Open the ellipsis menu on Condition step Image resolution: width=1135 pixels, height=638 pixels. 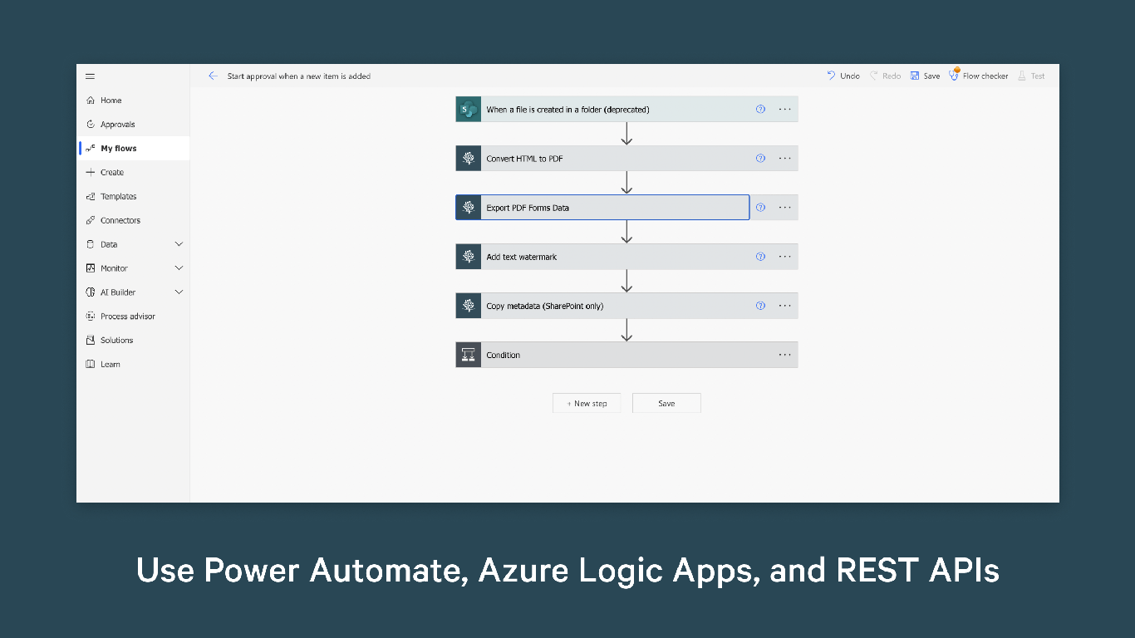pos(785,355)
